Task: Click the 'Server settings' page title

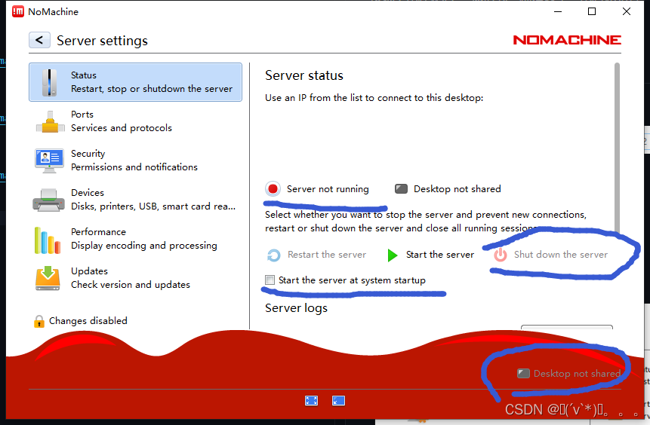Action: [x=102, y=41]
